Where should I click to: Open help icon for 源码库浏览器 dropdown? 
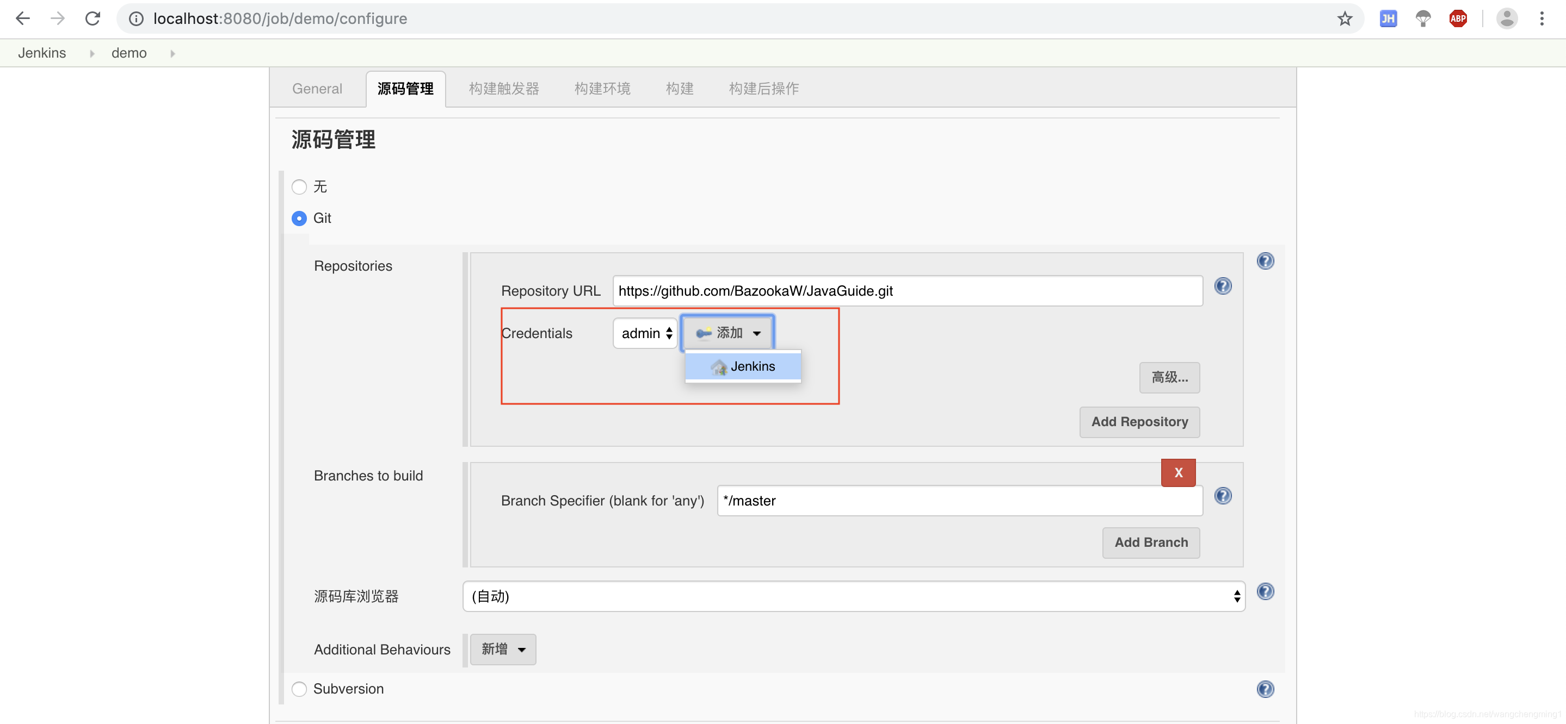click(1265, 591)
